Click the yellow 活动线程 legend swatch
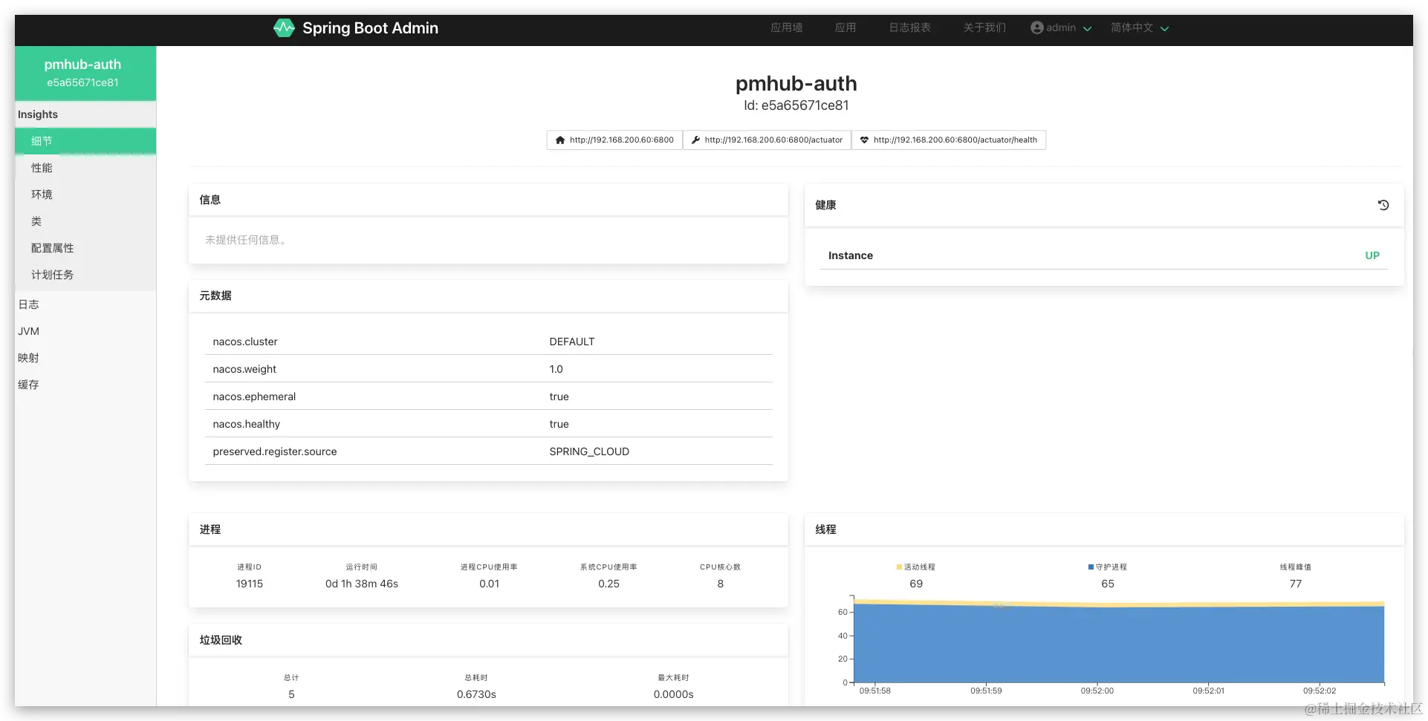This screenshot has width=1428, height=721. tap(899, 567)
